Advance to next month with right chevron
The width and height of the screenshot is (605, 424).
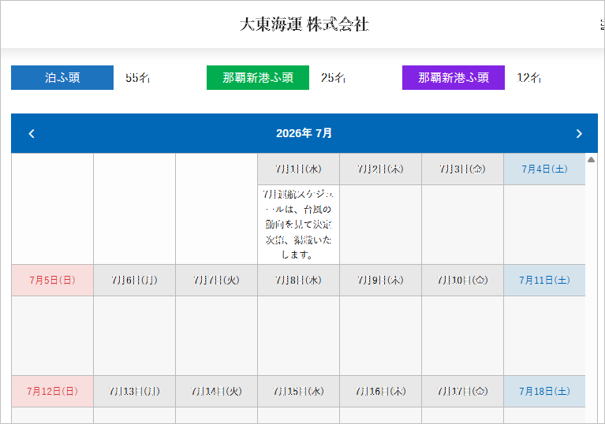[579, 134]
